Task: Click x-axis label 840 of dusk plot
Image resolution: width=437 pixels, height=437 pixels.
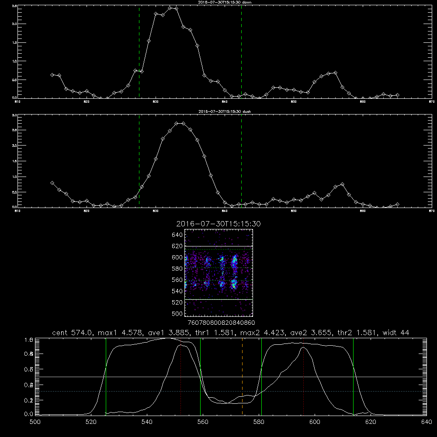Action: [225, 211]
